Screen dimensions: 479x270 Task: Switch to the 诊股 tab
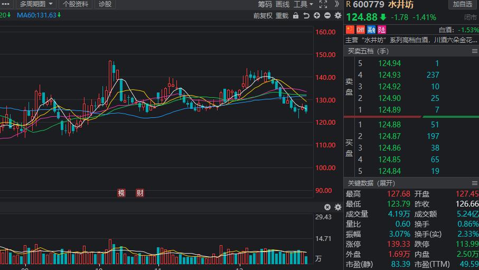click(105, 4)
